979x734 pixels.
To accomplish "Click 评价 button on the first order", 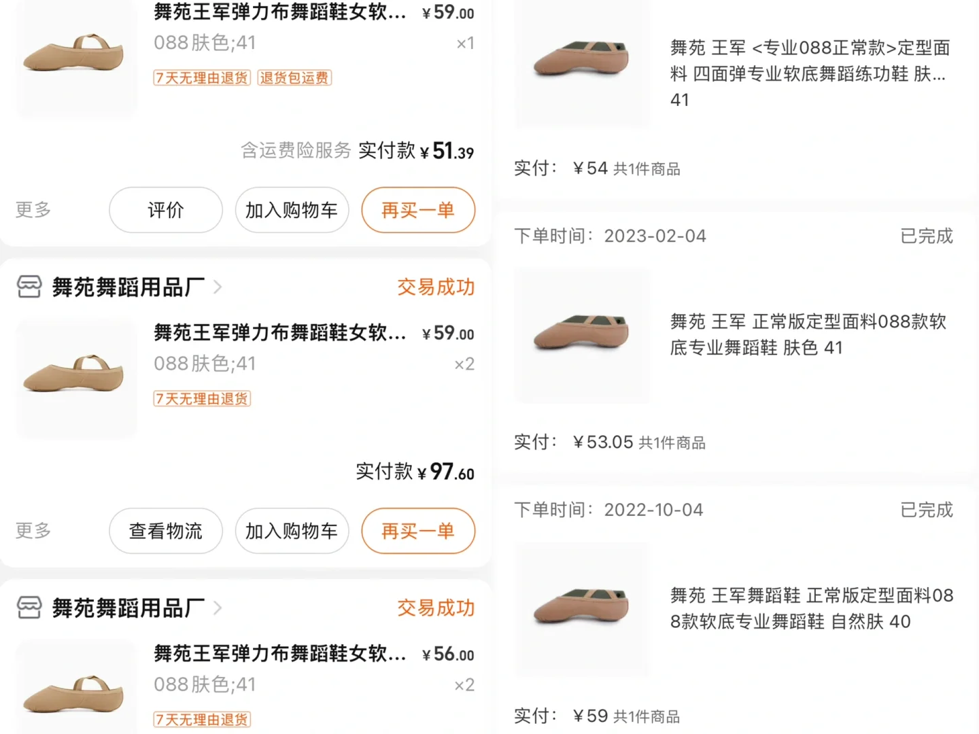I will (x=166, y=210).
